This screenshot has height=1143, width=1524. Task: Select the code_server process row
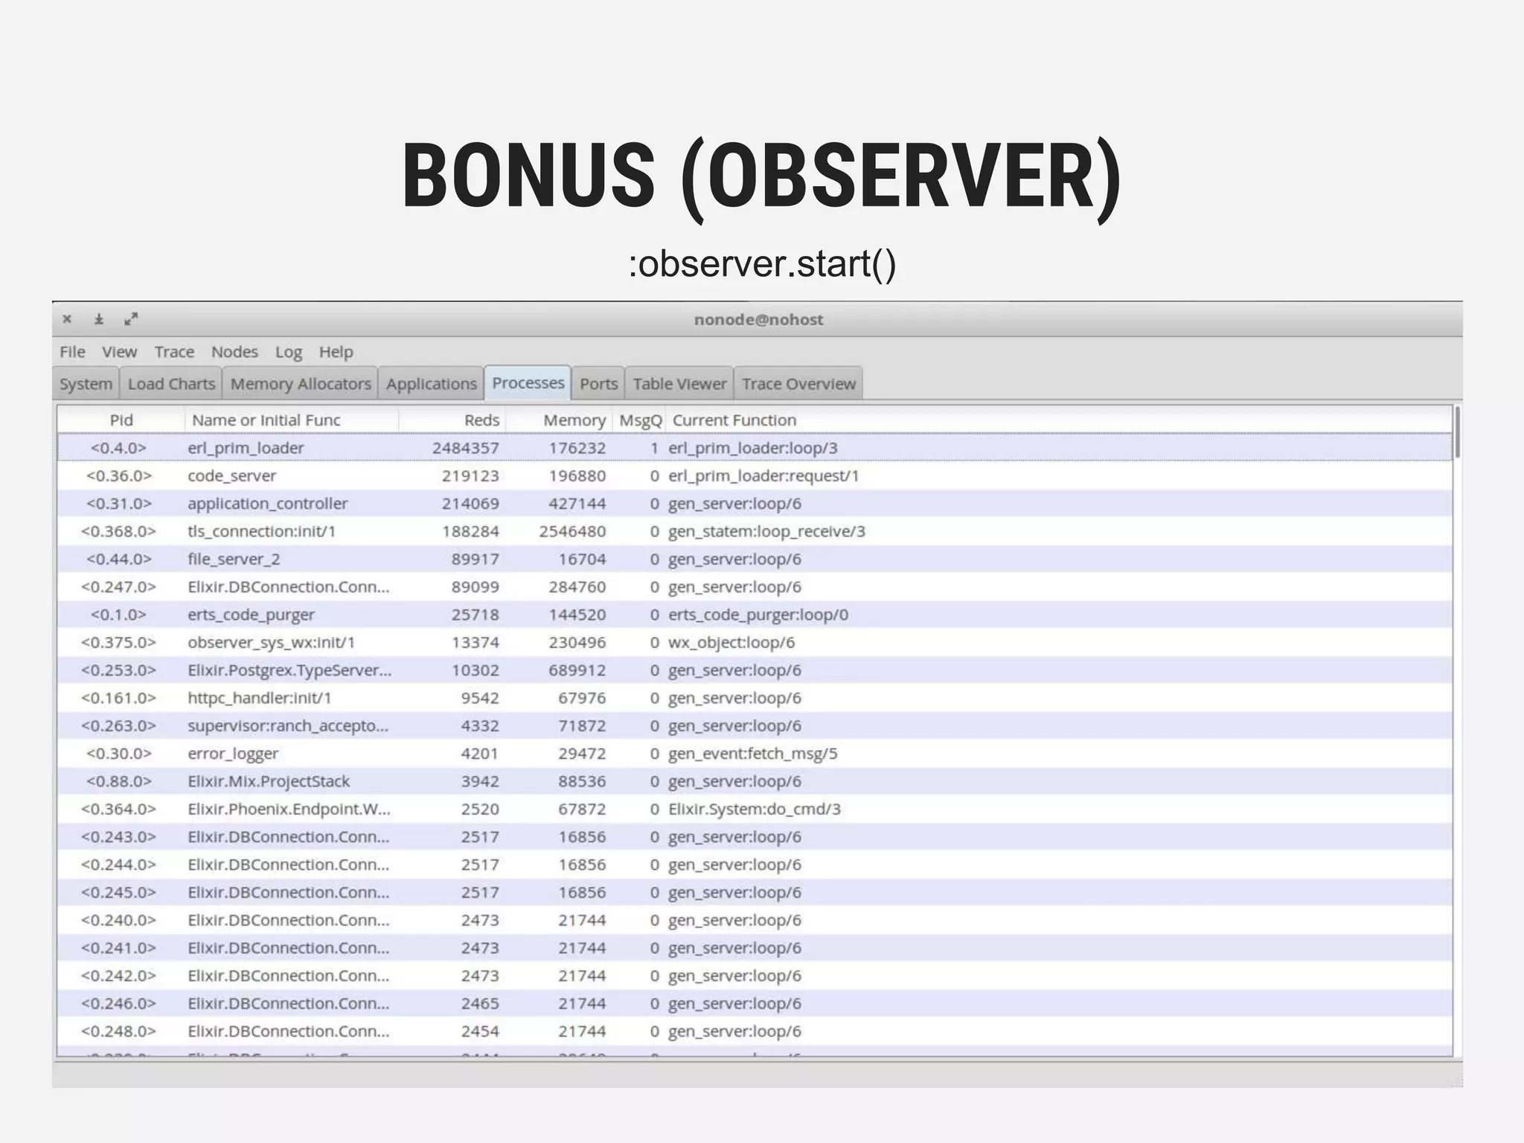[x=755, y=476]
